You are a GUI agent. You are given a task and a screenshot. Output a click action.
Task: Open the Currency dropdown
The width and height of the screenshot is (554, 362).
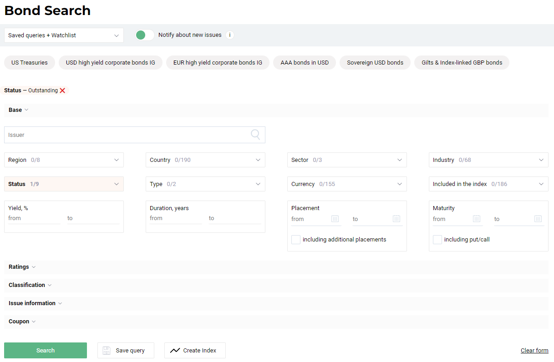(x=347, y=184)
